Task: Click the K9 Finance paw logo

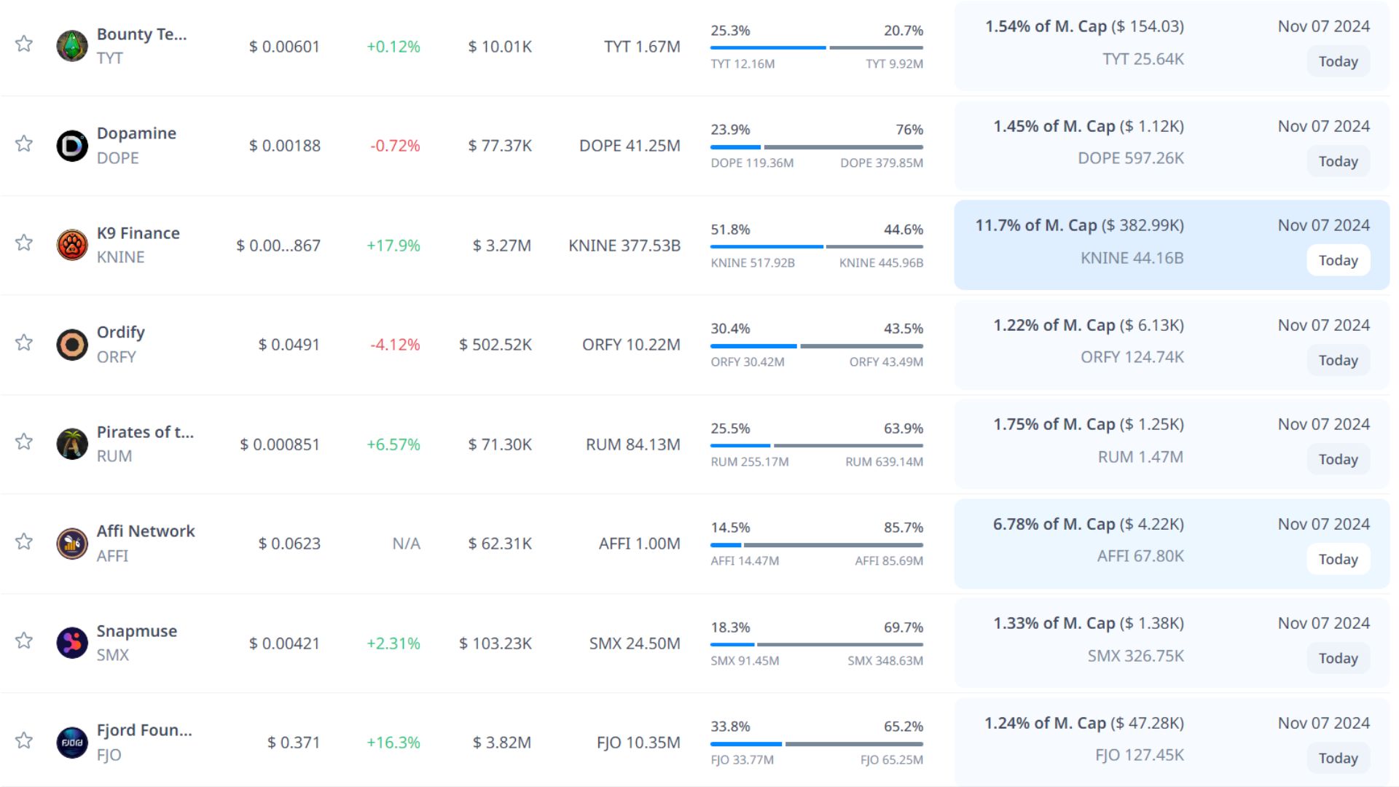Action: point(72,245)
